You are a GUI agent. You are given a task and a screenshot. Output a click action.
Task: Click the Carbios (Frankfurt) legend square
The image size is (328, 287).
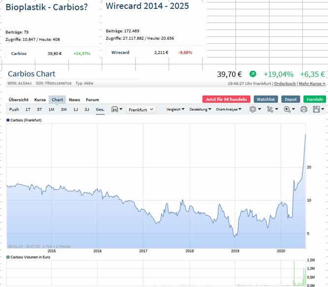pyautogui.click(x=8, y=120)
